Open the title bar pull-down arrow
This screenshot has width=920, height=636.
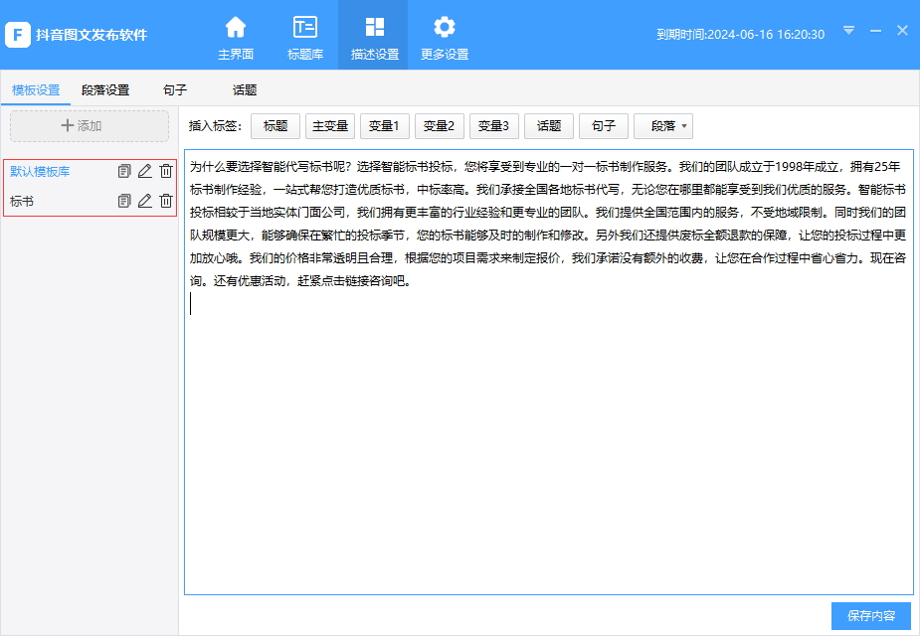pyautogui.click(x=847, y=31)
